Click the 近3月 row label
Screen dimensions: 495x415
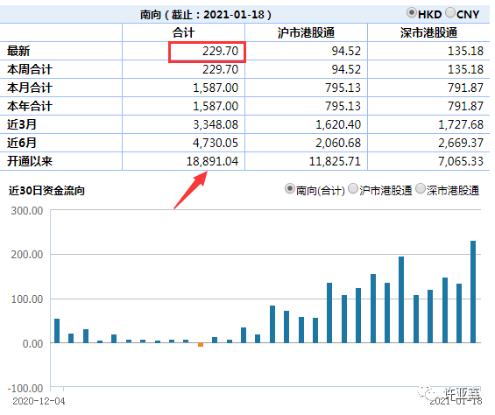(22, 124)
